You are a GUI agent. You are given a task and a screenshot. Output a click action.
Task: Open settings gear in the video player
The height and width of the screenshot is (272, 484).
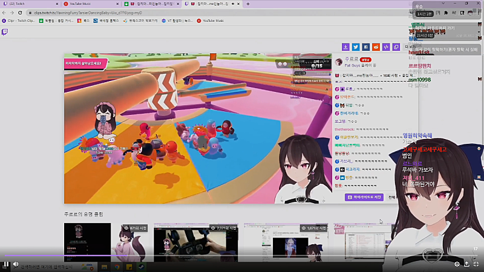[x=457, y=264]
